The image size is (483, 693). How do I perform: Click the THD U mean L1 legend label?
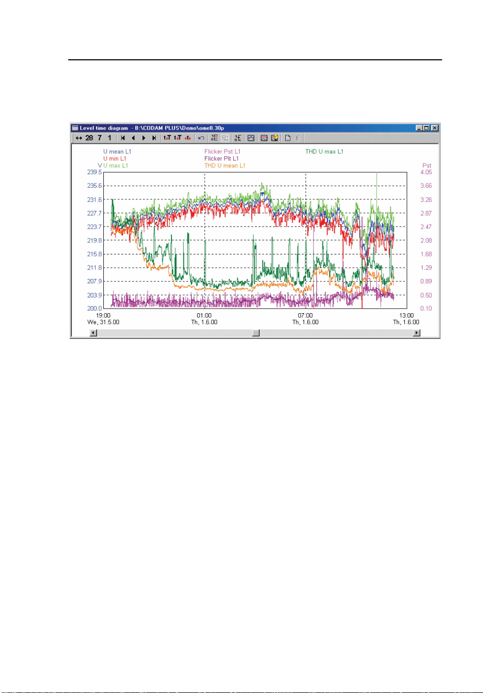(x=224, y=166)
